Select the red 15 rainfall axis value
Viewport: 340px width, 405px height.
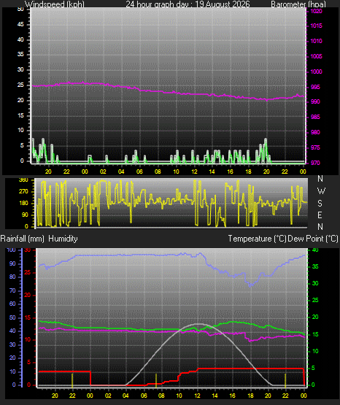27,317
